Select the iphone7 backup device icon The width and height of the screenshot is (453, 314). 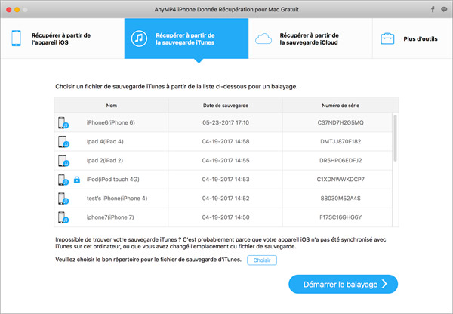(63, 217)
